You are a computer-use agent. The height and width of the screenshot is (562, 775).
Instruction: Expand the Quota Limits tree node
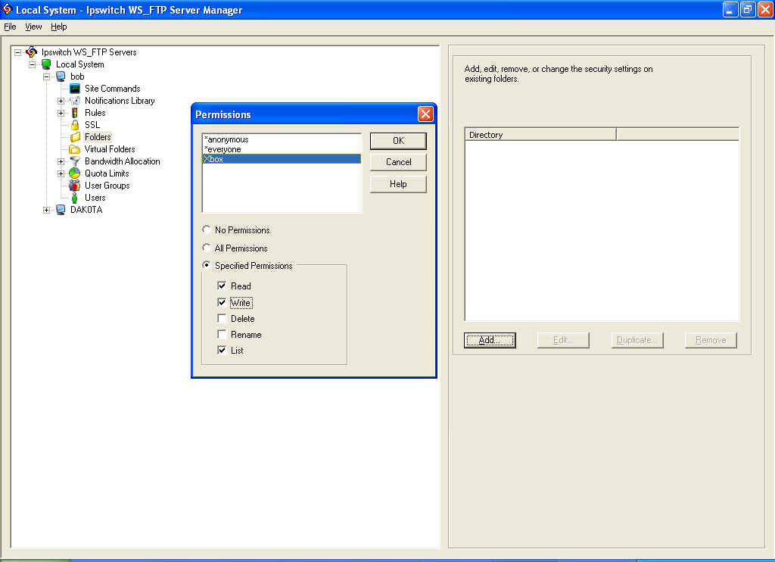point(61,173)
